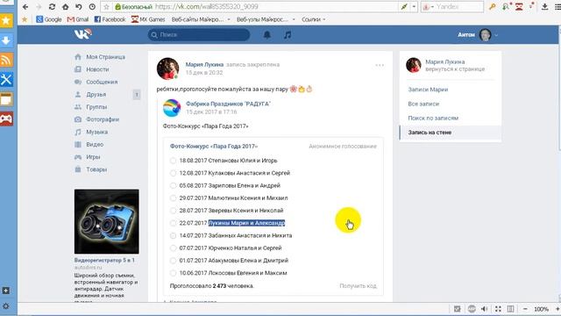Click the split view icon in status bar
Image resolution: width=561 pixels, height=316 pixels.
click(x=510, y=309)
